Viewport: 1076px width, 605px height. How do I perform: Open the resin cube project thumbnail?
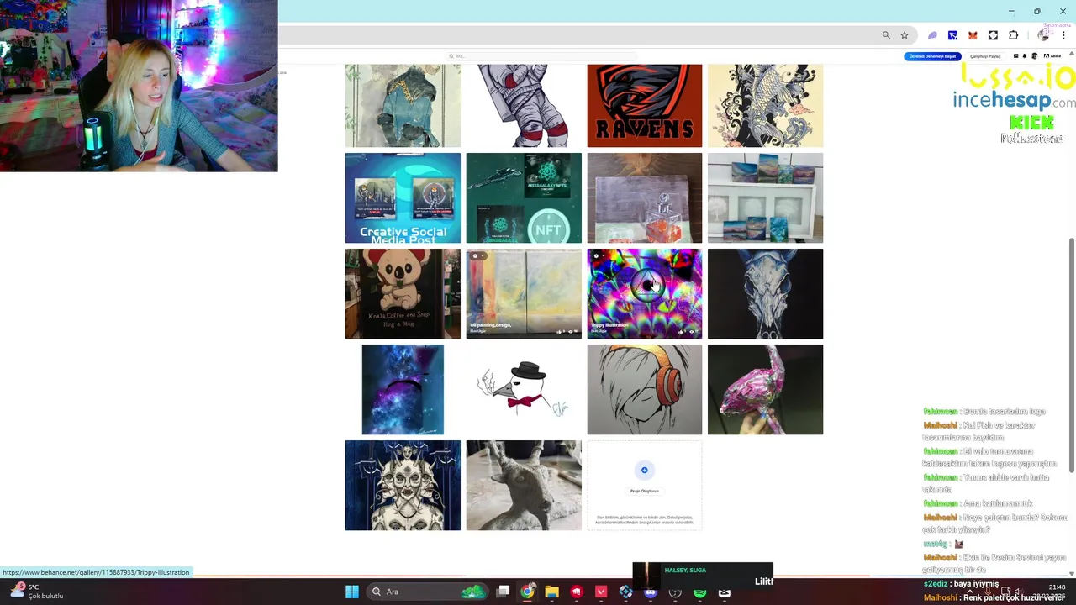coord(644,197)
